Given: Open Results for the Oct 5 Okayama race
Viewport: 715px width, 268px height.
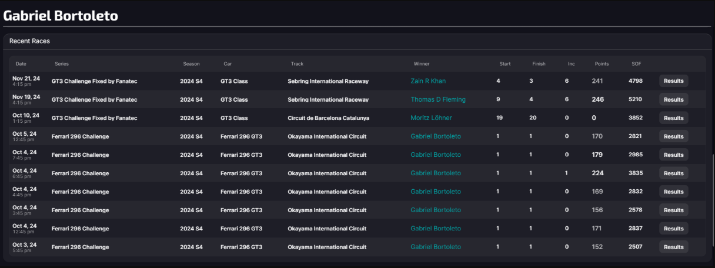Looking at the screenshot, I should [673, 136].
